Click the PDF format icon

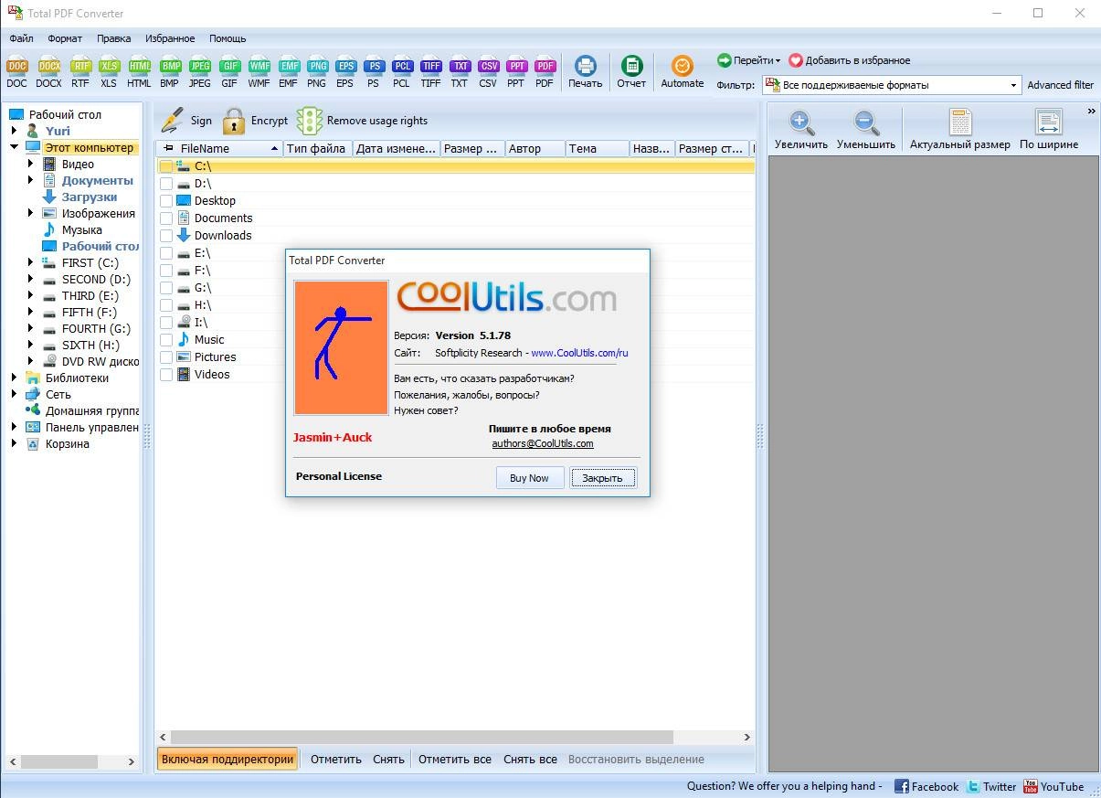pos(545,72)
